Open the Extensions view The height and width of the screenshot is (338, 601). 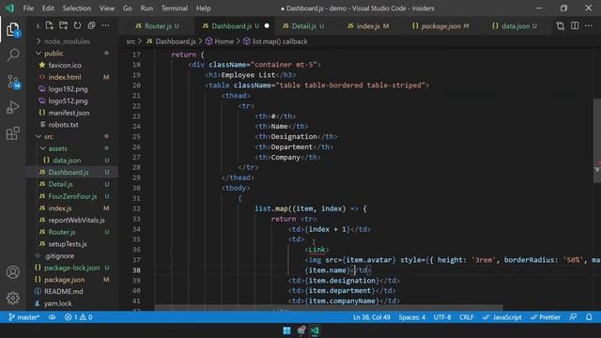click(x=12, y=133)
